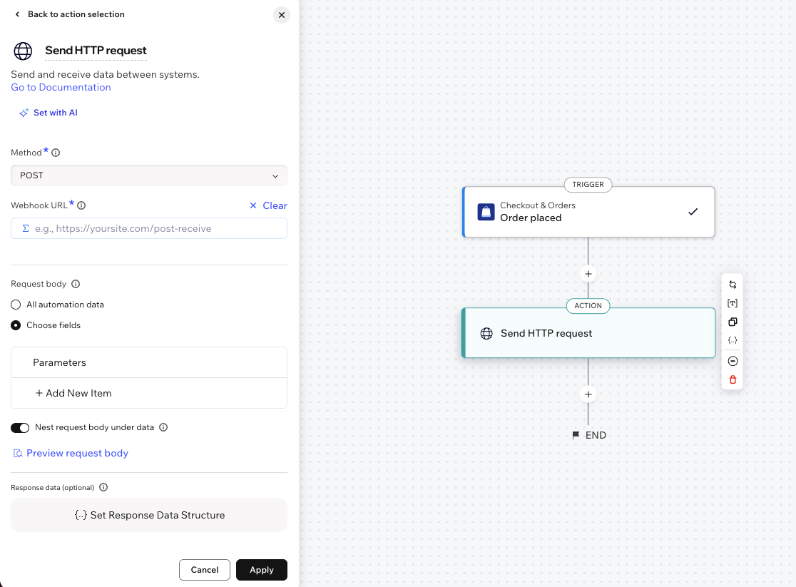The image size is (796, 587).
Task: Close the Send HTTP request panel
Action: [282, 15]
